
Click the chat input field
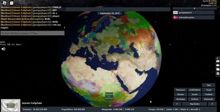[32, 33]
